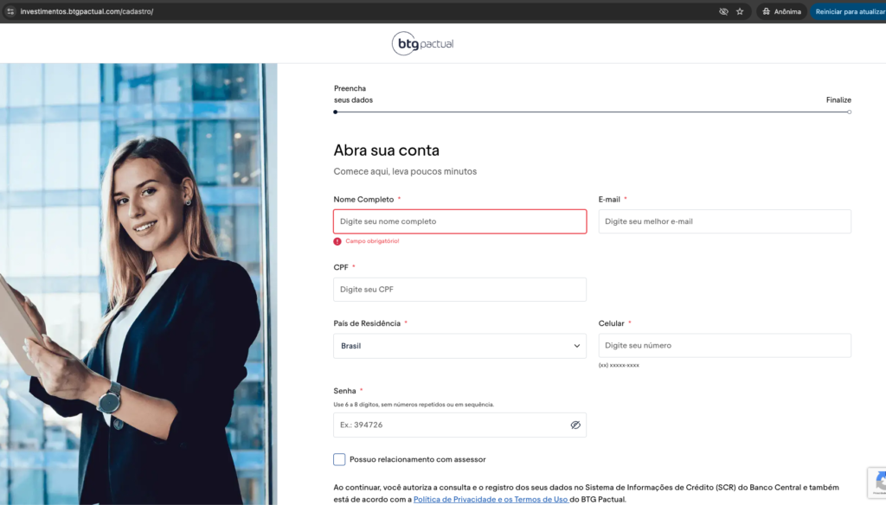Toggle password visibility in Senha field
The width and height of the screenshot is (886, 505).
(x=575, y=425)
